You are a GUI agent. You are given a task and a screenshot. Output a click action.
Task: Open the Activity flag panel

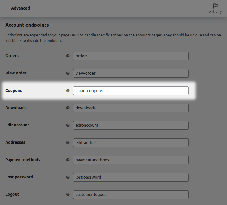pyautogui.click(x=215, y=8)
